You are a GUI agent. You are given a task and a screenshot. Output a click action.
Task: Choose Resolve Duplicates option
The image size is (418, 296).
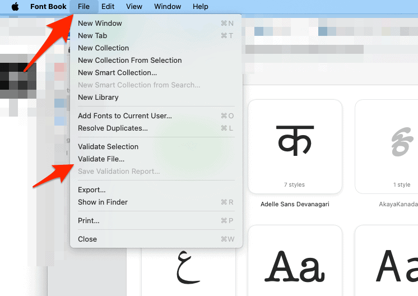[x=113, y=128]
